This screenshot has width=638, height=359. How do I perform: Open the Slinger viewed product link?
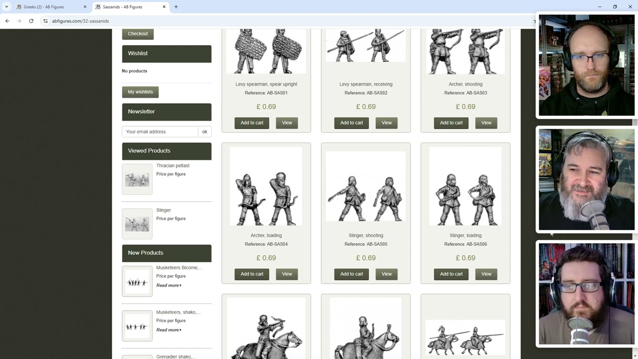[x=163, y=210]
